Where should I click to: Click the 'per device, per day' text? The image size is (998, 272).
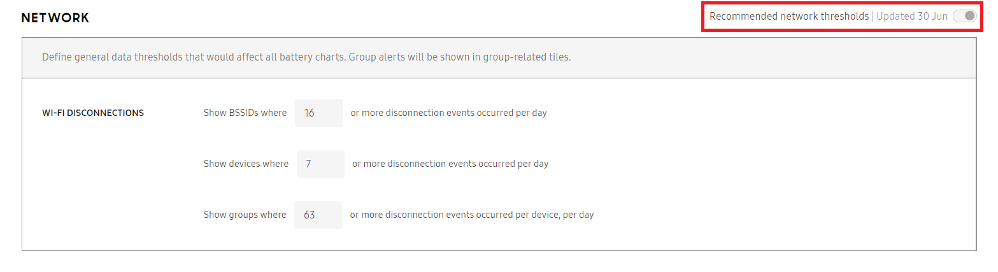(x=552, y=215)
